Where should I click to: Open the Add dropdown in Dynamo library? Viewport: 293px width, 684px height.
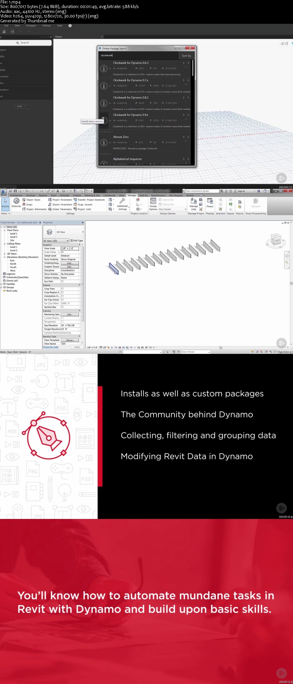21,106
